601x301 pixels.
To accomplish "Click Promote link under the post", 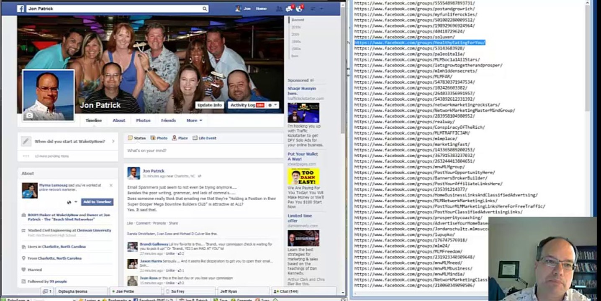I will pos(159,223).
